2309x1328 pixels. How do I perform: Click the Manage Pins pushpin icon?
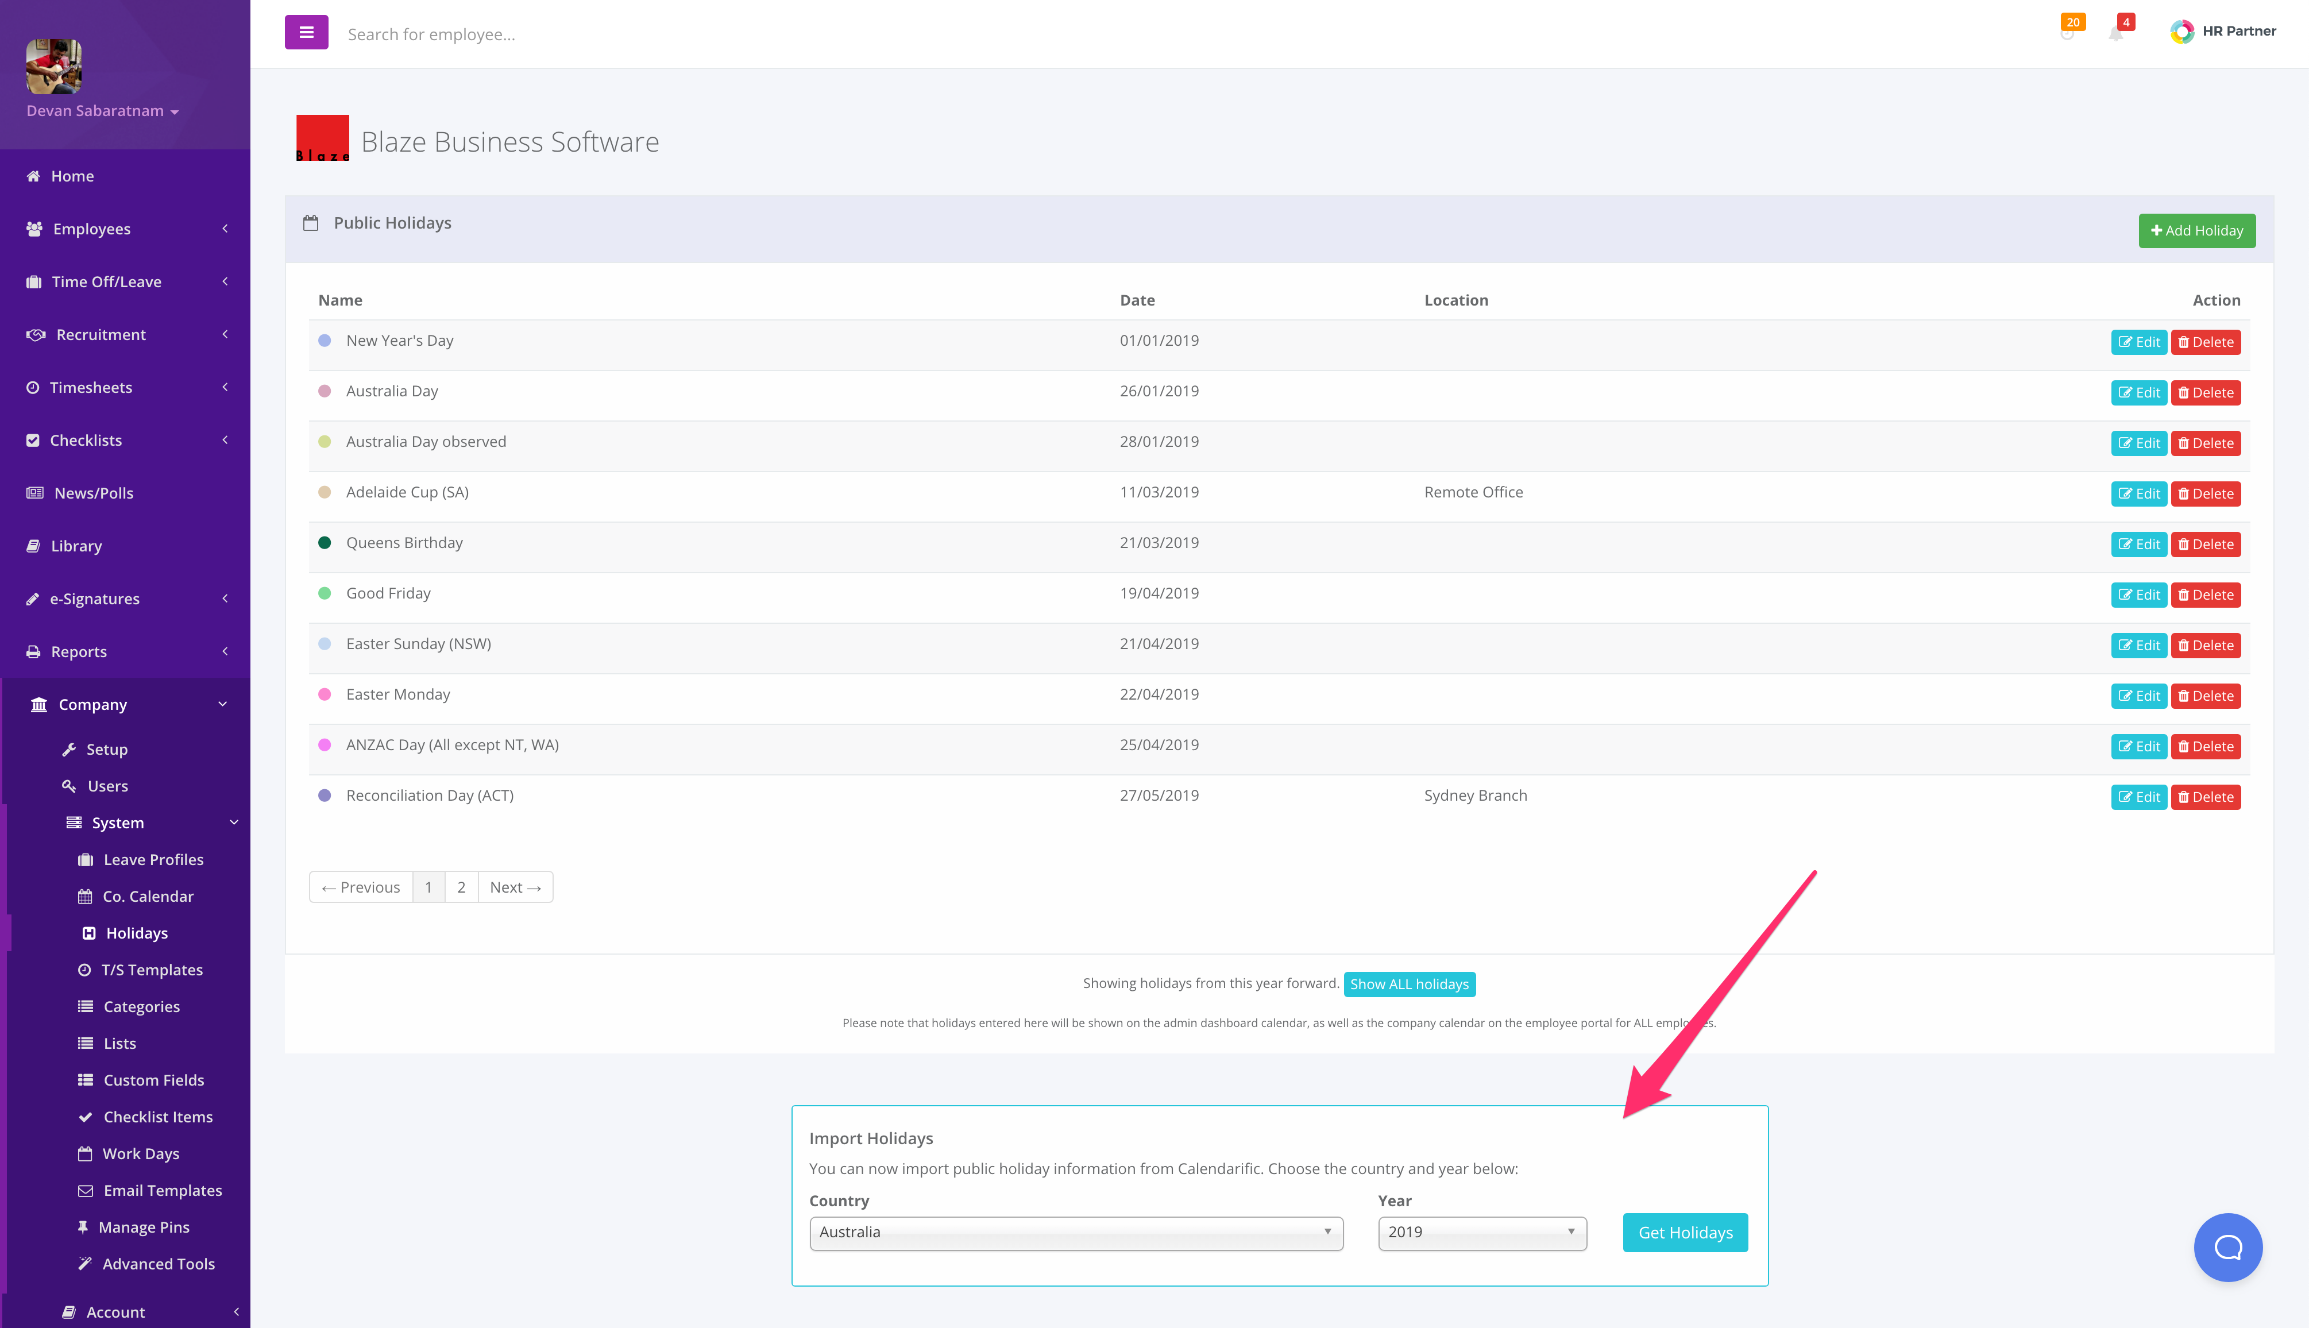coord(83,1227)
